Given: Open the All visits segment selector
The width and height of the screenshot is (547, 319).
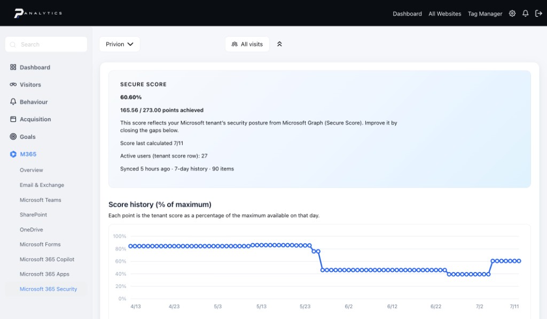Looking at the screenshot, I should tap(247, 44).
